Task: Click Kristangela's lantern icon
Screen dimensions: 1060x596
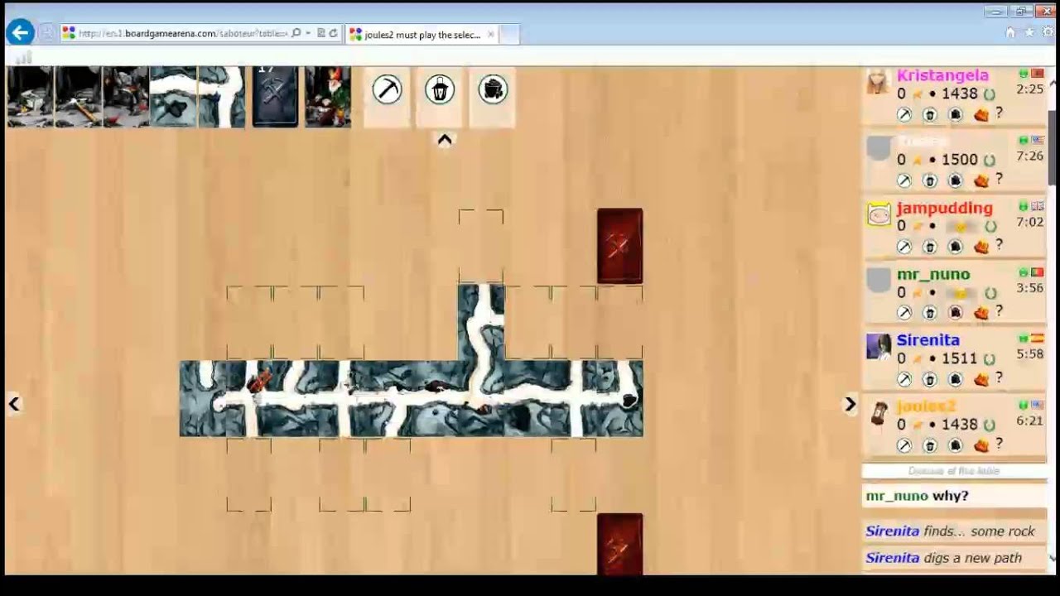Action: [930, 114]
